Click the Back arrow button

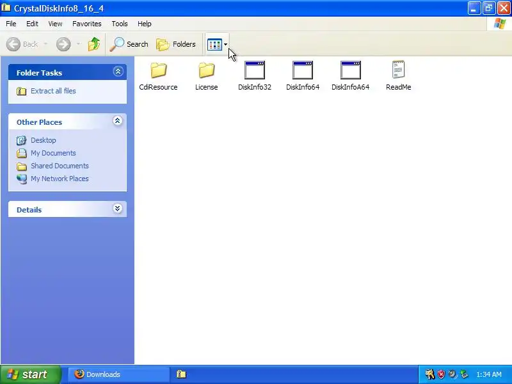pyautogui.click(x=22, y=44)
